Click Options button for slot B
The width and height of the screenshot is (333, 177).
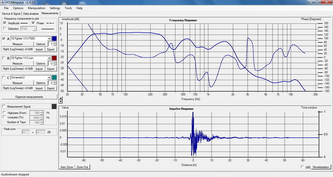pos(40,64)
